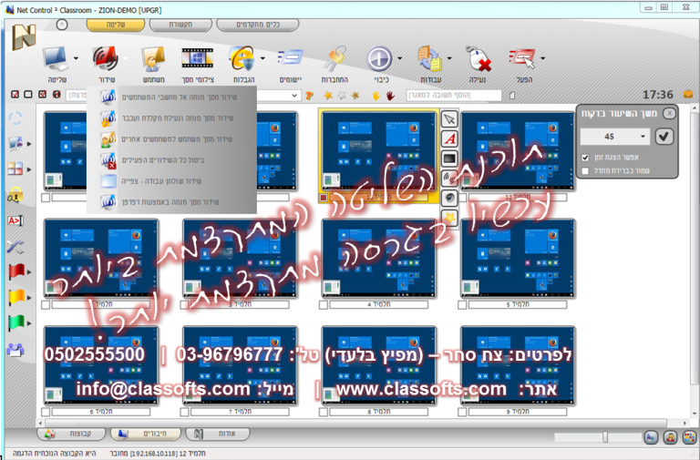Image resolution: width=700 pixels, height=460 pixels.
Task: Click the red flag icon in sidebar
Action: 16,271
